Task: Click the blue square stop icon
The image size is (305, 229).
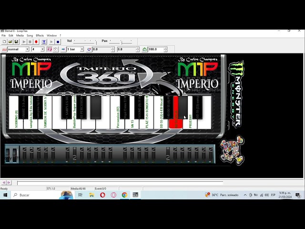Action: coord(58,42)
